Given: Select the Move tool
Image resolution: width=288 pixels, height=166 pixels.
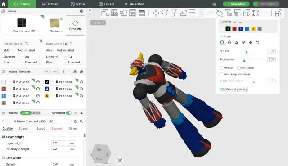Looking at the screenshot, I should click(x=156, y=13).
